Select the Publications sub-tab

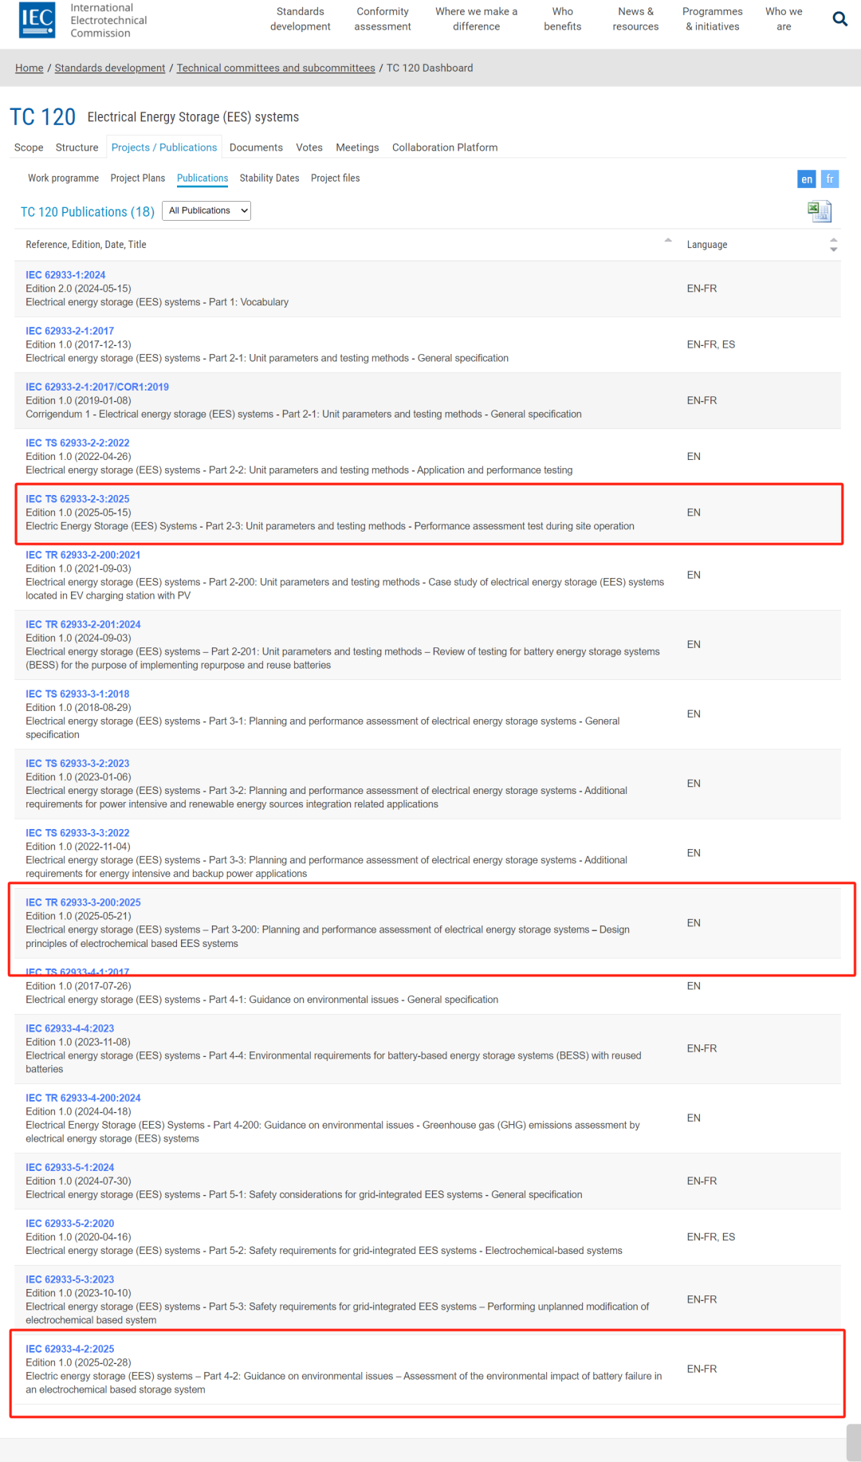point(202,178)
